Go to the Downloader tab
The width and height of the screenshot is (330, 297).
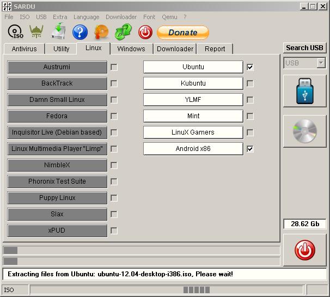click(175, 49)
